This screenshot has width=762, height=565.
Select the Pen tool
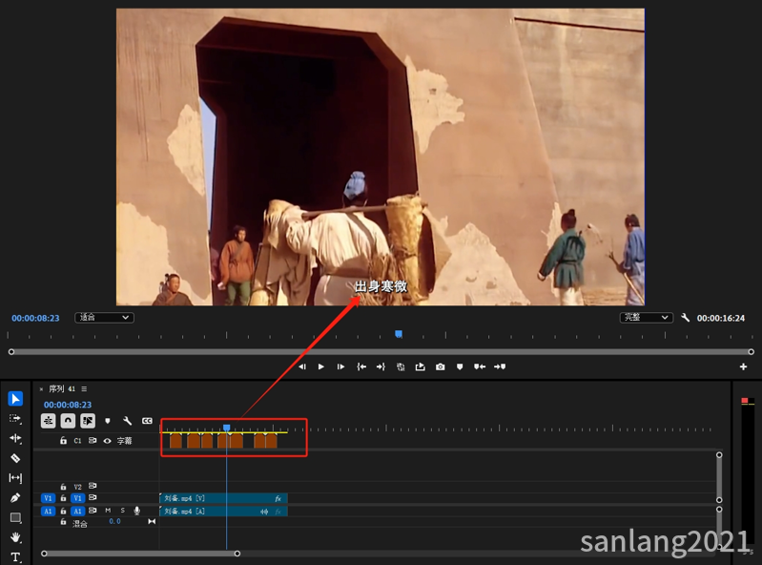(x=15, y=498)
